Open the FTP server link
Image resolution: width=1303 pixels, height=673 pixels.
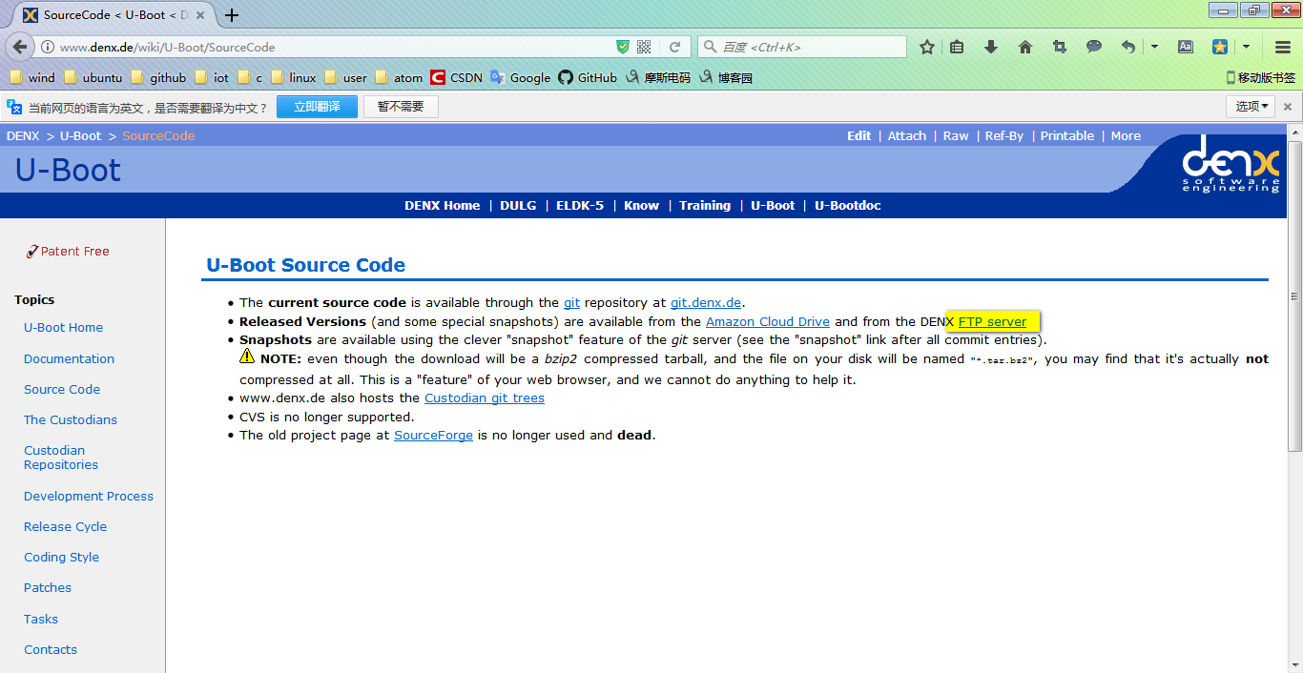coord(992,321)
